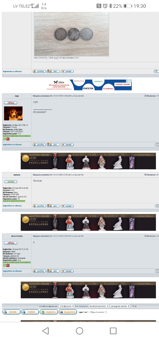The height and width of the screenshot is (340, 159).
Task: Quote Jaga's post with reply icon
Action: click(x=157, y=144)
